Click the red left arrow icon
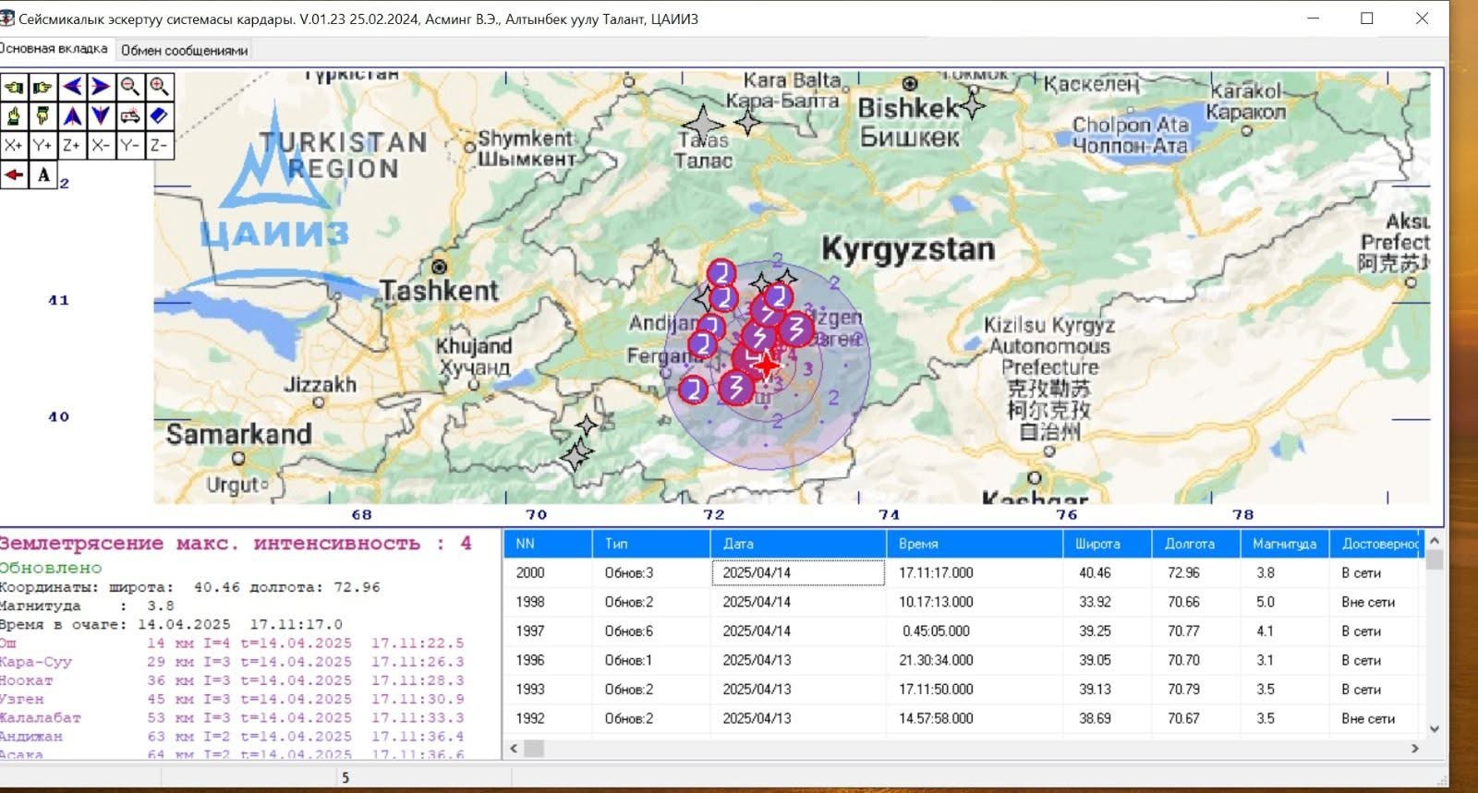The height and width of the screenshot is (793, 1478). pos(14,174)
